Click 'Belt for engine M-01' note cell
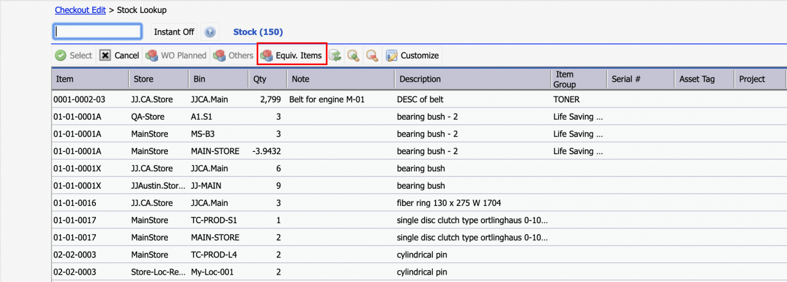Image resolution: width=787 pixels, height=282 pixels. click(327, 99)
